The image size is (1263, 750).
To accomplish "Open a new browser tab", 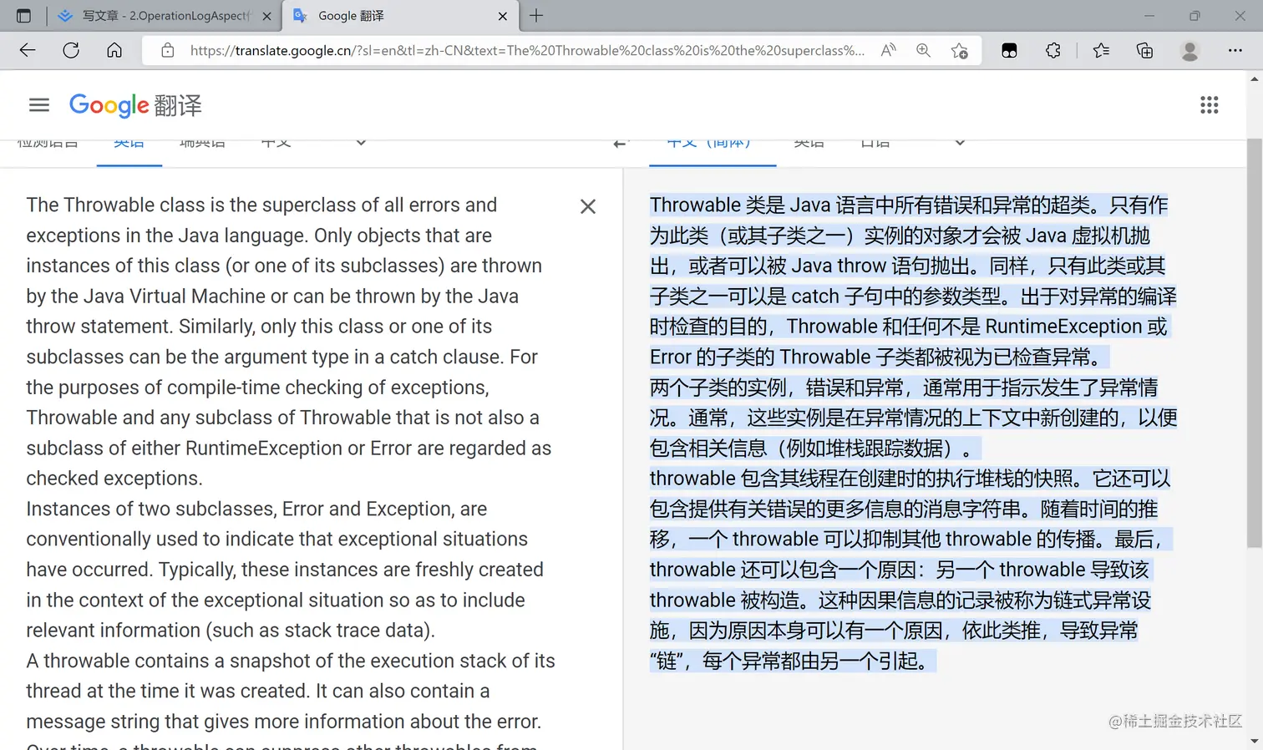I will pos(536,15).
